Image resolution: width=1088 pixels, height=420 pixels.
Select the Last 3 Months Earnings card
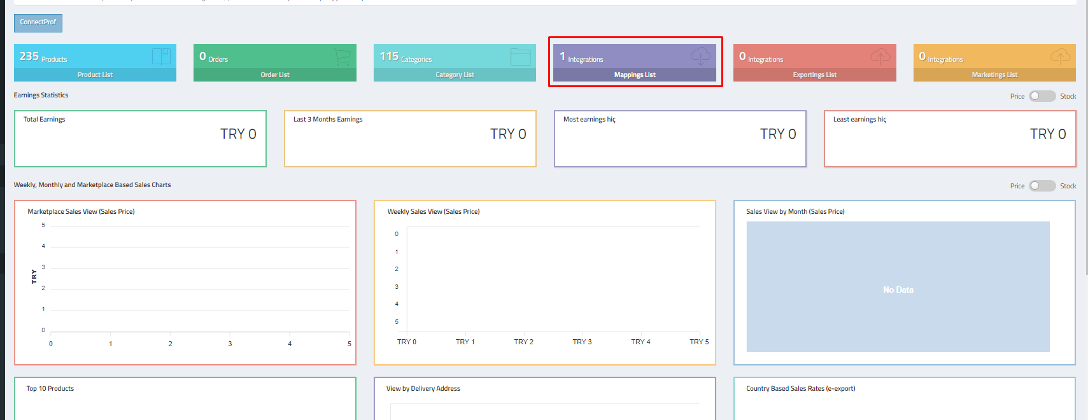410,139
